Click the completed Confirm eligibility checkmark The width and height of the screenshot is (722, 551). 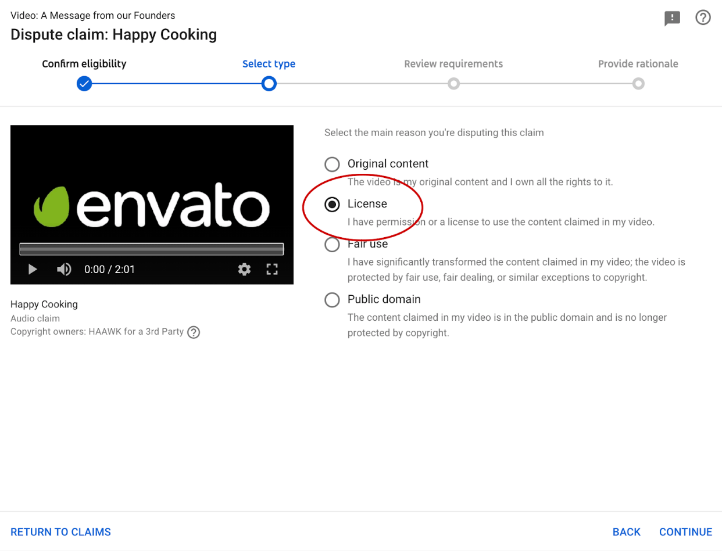coord(84,84)
